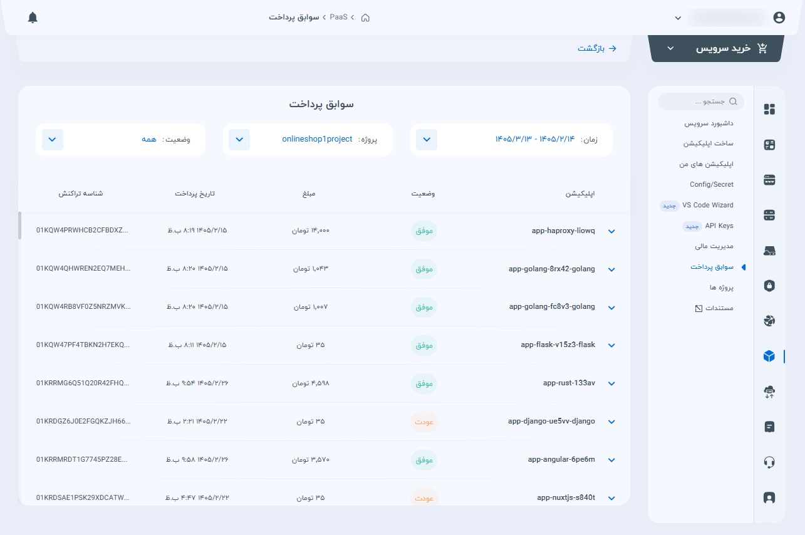Expand the app-rust-133av row
This screenshot has width=805, height=535.
tap(612, 384)
